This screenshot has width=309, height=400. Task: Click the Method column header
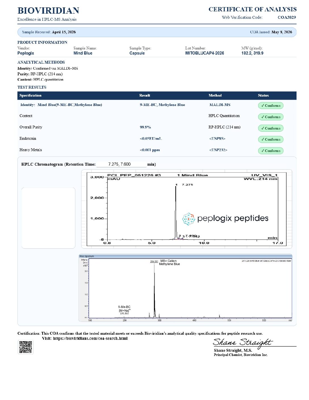215,95
